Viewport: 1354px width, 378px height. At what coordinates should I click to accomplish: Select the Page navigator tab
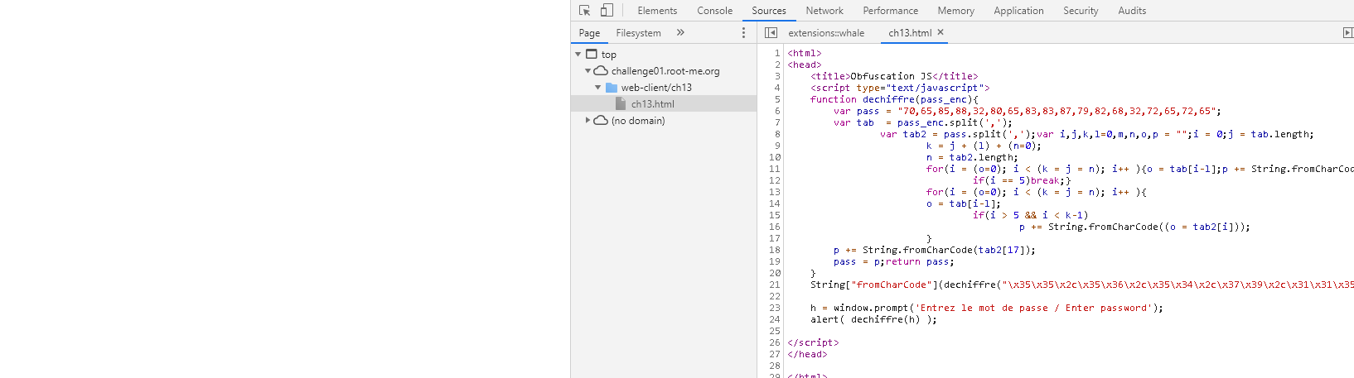coord(589,33)
